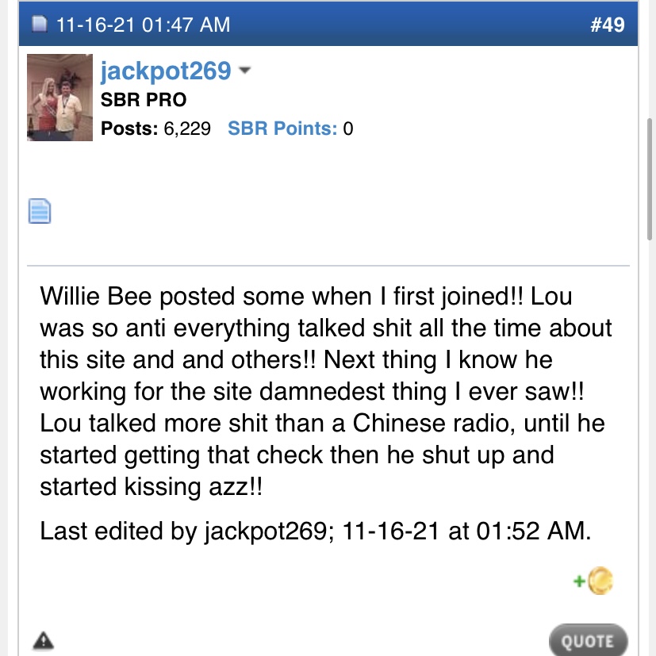Click the blue document post icon
The image size is (656, 656).
click(40, 211)
